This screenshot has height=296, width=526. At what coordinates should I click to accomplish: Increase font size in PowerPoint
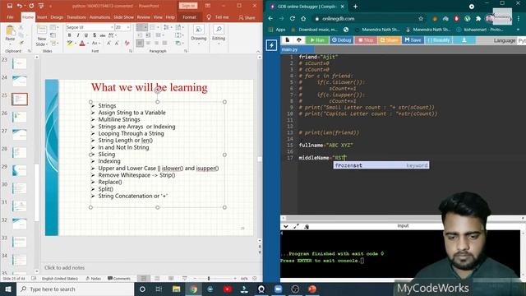(108, 43)
